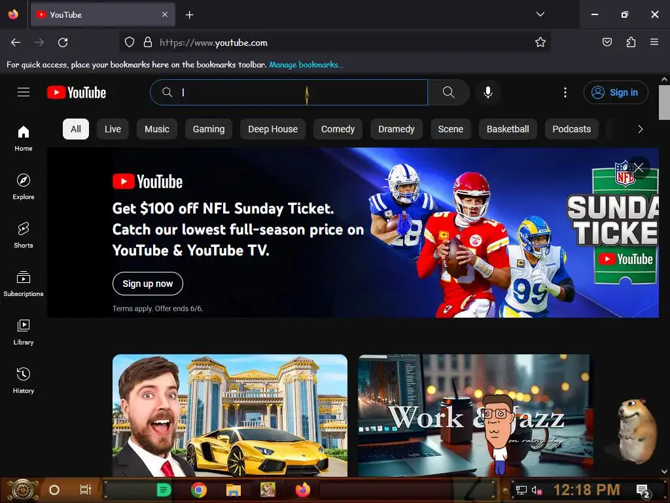Viewport: 670px width, 503px height.
Task: Expand the list all tabs dropdown
Action: [540, 14]
